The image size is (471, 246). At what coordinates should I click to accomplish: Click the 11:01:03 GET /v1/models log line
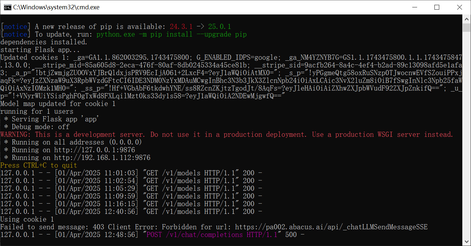(x=131, y=173)
